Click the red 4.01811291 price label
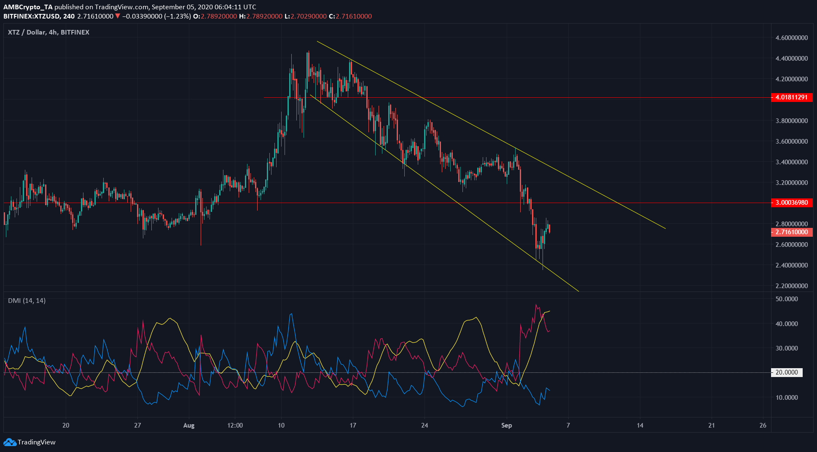Viewport: 817px width, 452px height. click(x=792, y=97)
